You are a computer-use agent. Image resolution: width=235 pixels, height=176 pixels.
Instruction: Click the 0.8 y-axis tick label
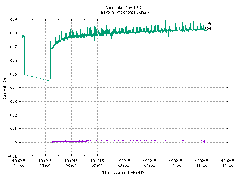[x=13, y=33]
